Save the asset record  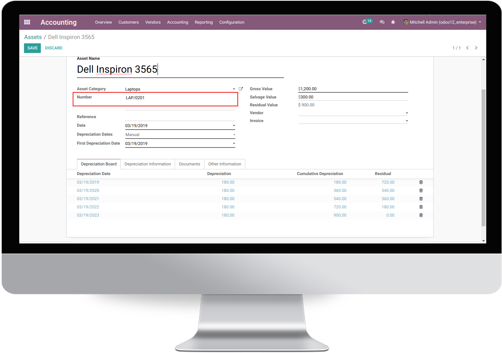tap(32, 48)
